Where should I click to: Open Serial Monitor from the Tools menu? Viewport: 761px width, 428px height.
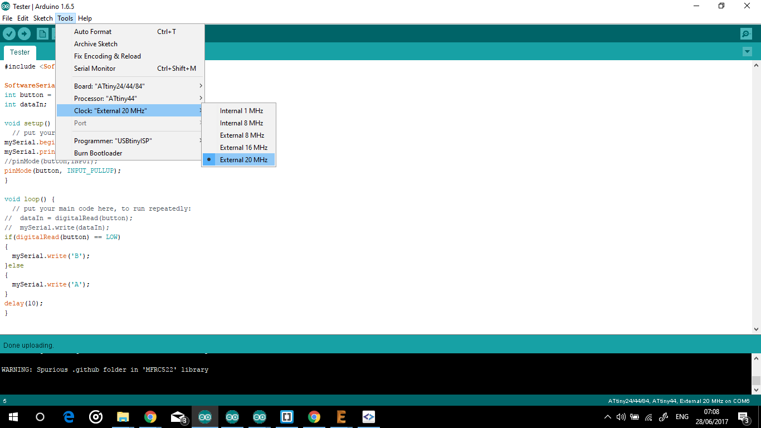pos(130,69)
